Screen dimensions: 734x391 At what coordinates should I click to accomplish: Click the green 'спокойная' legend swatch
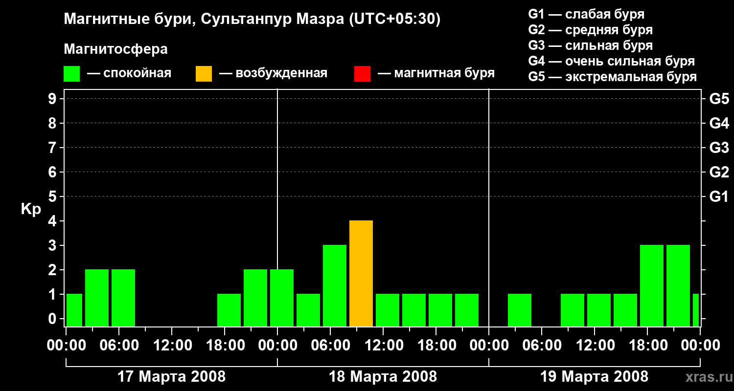tap(72, 74)
